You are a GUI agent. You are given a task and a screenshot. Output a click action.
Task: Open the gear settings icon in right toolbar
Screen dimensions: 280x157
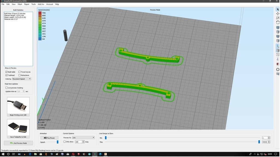278,70
